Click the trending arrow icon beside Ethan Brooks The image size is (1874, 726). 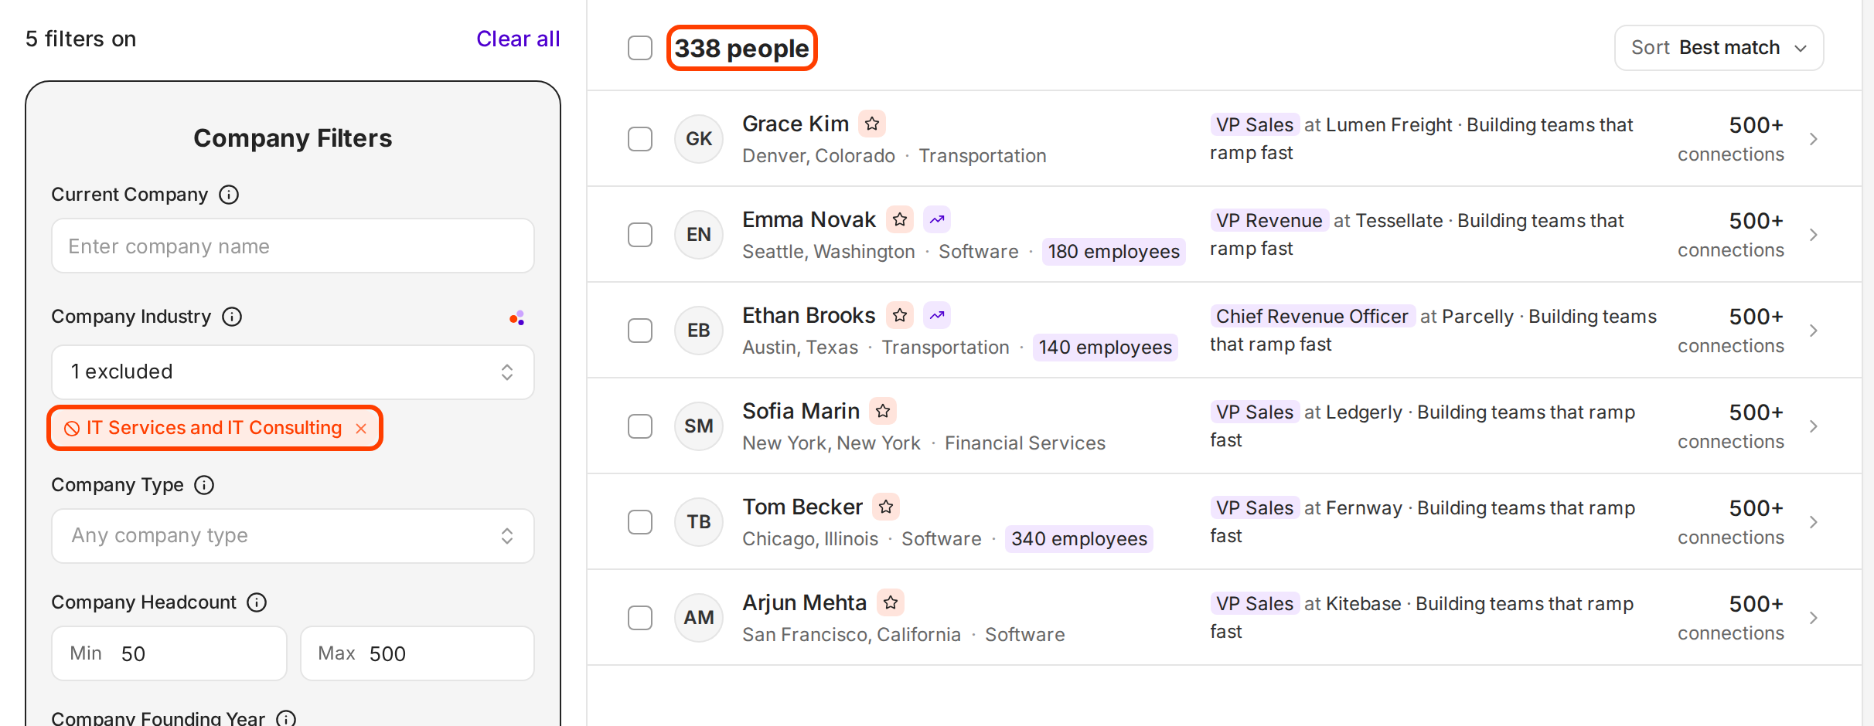(937, 315)
